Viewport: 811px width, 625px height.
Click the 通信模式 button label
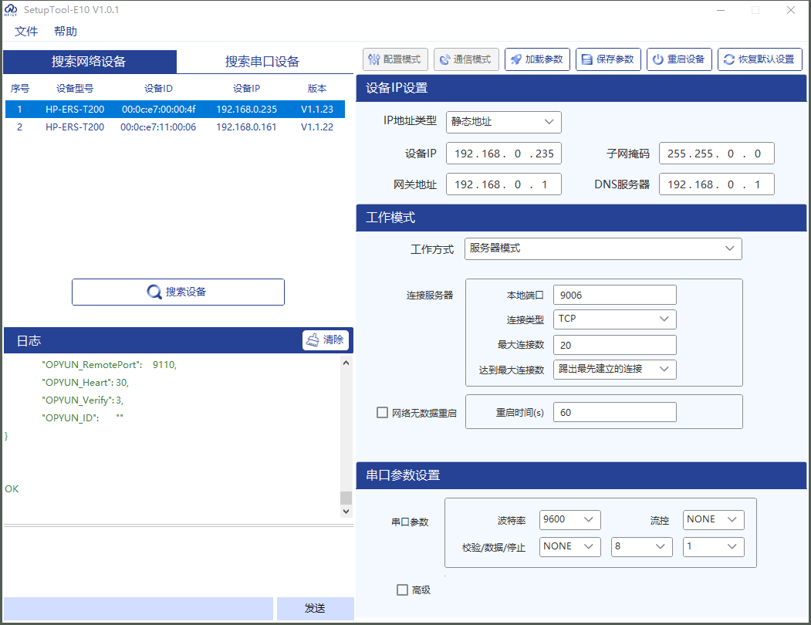(x=472, y=59)
